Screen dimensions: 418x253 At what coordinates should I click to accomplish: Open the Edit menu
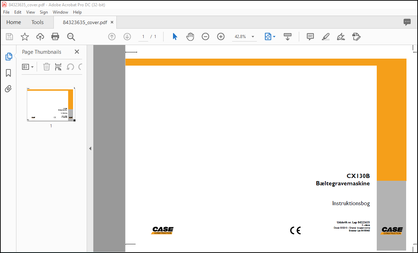(18, 12)
